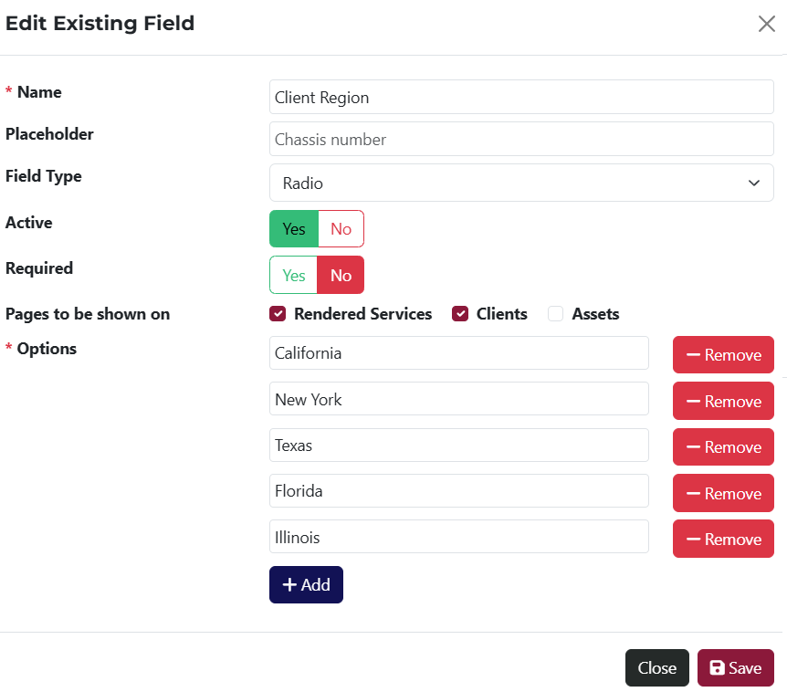Open the Field Type dropdown
Viewport: 787px width, 692px height.
pos(521,183)
